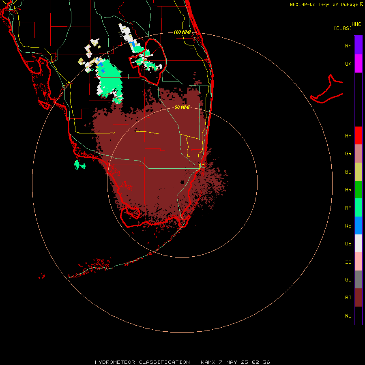Click the 'HA' legend label
Image resolution: width=365 pixels, height=365 pixels.
tap(348, 136)
